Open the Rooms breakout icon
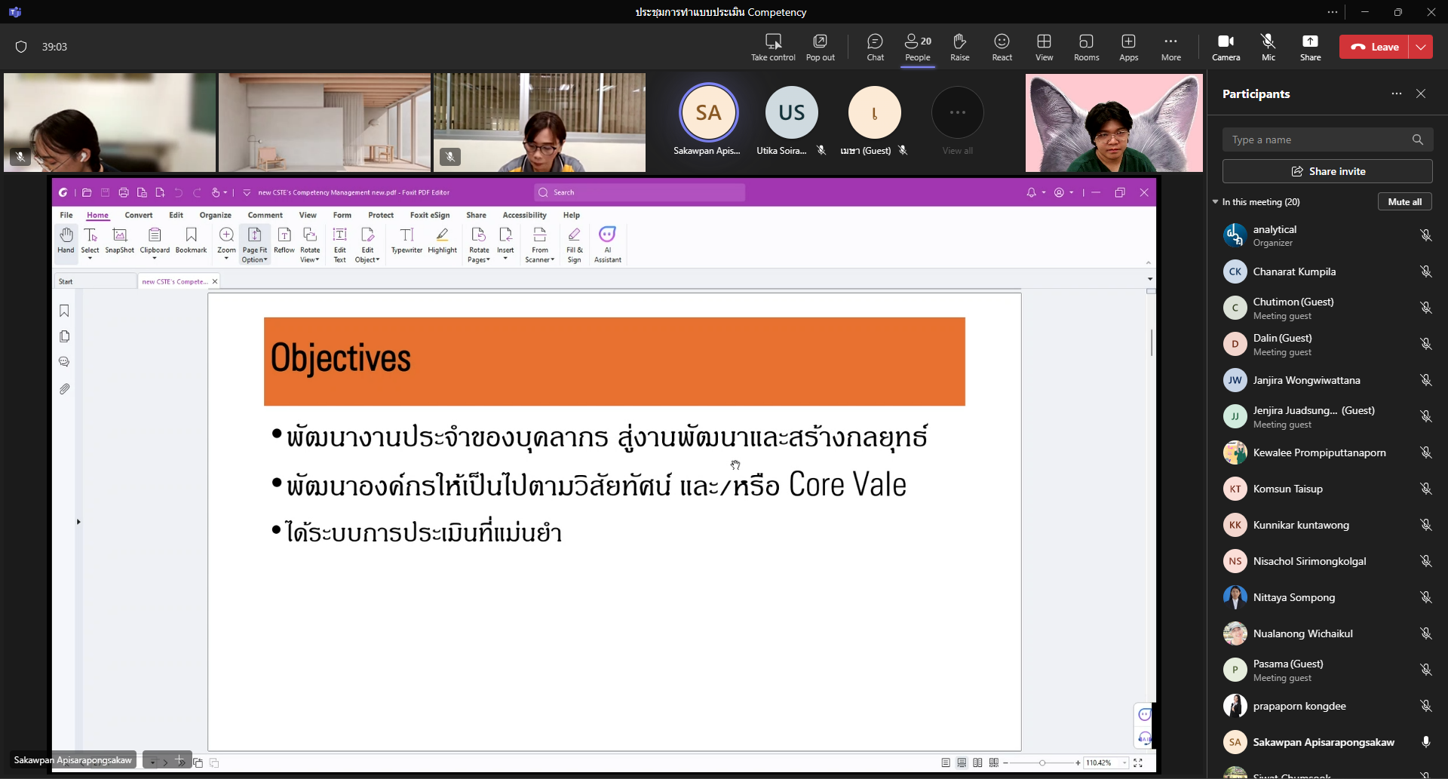 (1086, 47)
